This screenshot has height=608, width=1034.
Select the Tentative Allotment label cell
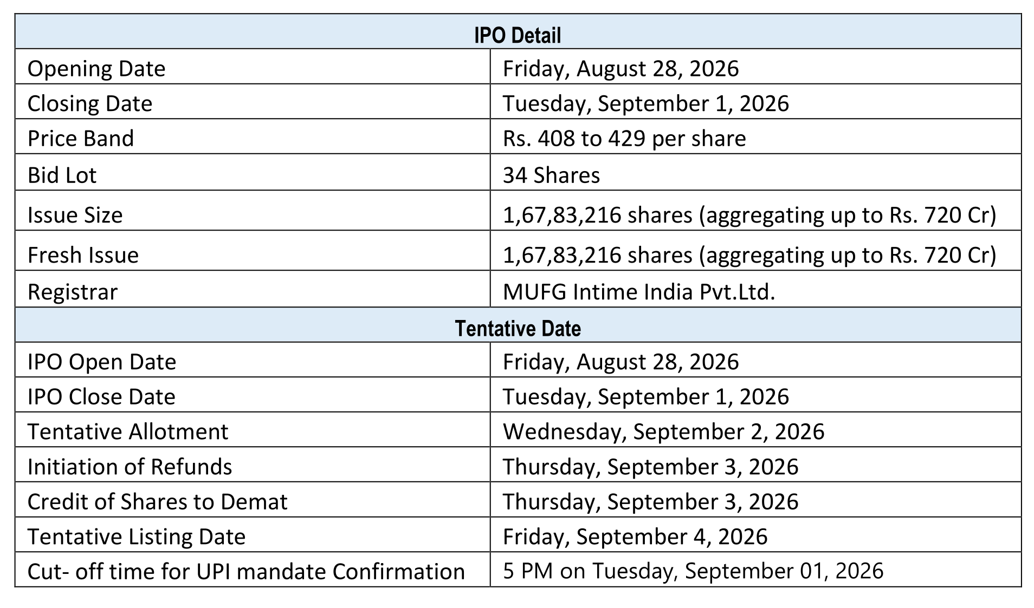253,429
